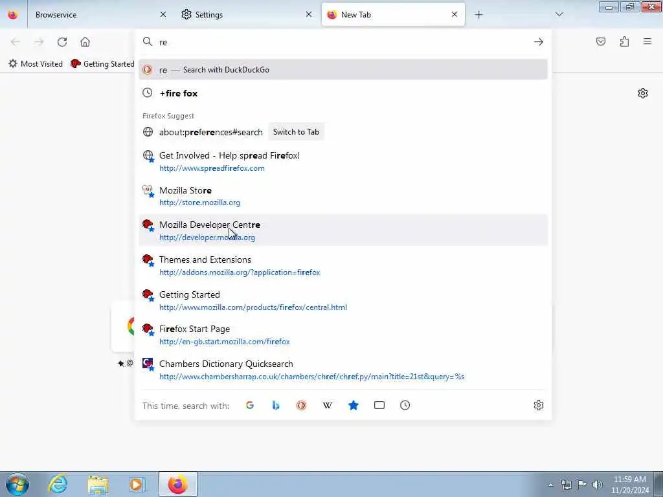Viewport: 663px width, 497px height.
Task: Open Most Visited bookmarks folder
Action: point(36,64)
